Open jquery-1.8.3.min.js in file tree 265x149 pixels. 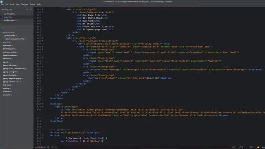[10, 65]
